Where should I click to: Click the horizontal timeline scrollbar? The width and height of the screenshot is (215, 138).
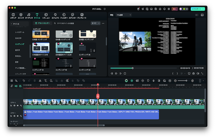(64, 125)
